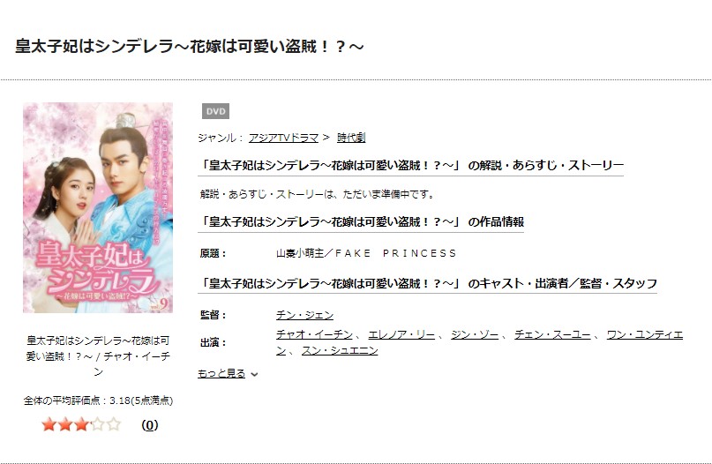
Task: Open director チン・ジェン link
Action: pyautogui.click(x=304, y=315)
